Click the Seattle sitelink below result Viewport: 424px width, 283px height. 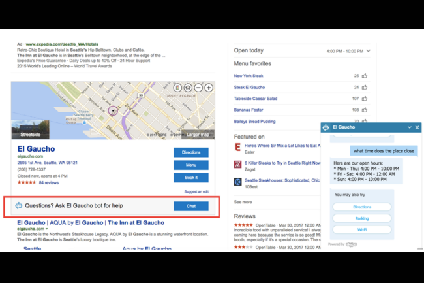tap(32, 248)
